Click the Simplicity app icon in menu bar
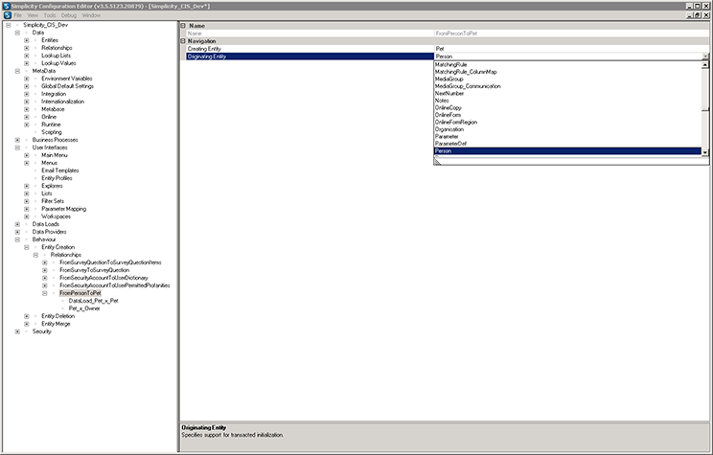This screenshot has height=455, width=713. point(6,15)
